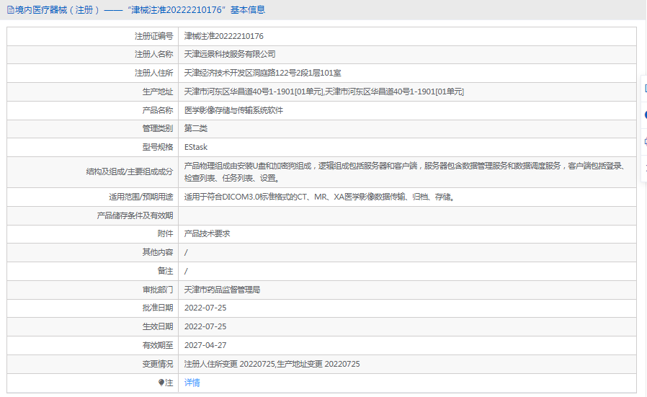The height and width of the screenshot is (397, 647).
Task: Select registration number 津械注准20222210176 in table cell
Action: click(223, 36)
